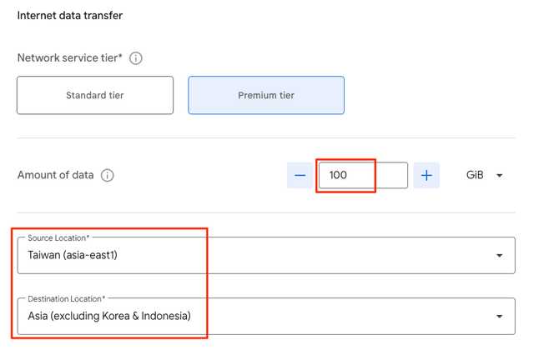Select the Premium tier option
534x350 pixels.
tap(266, 95)
